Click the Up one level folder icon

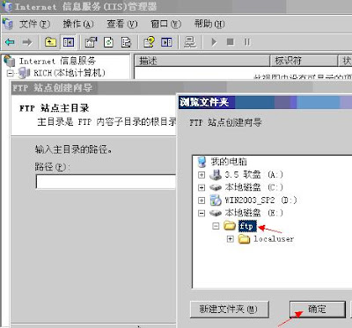click(51, 42)
